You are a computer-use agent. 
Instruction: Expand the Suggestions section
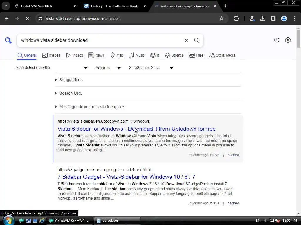click(x=69, y=80)
